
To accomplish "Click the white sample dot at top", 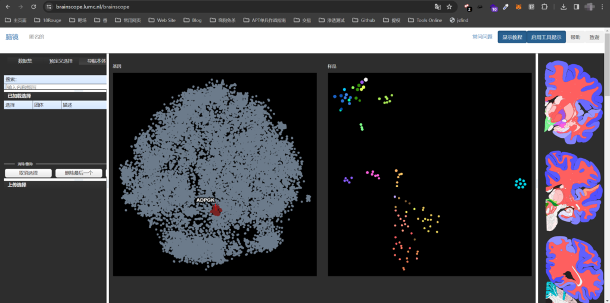I will 366,80.
